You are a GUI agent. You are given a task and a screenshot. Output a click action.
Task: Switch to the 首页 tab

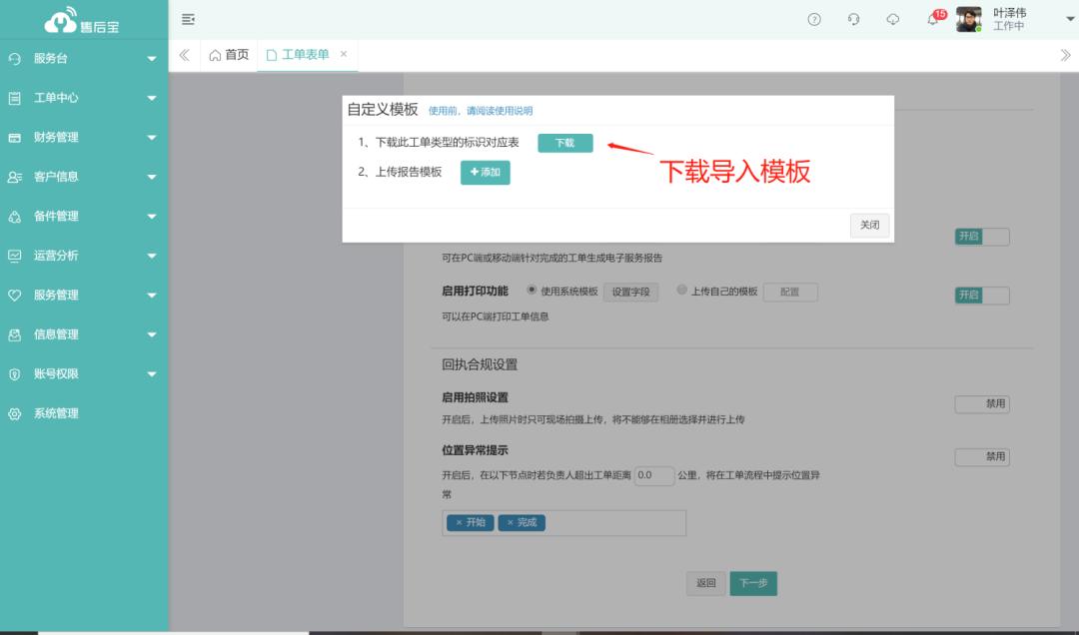(x=229, y=55)
